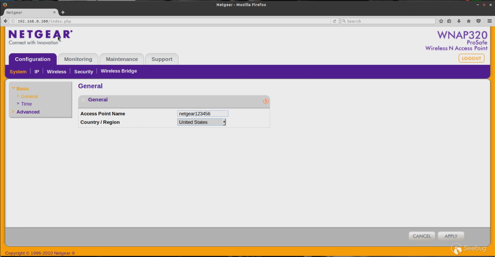Viewport: 495px width, 257px height.
Task: Click the search magnifier icon
Action: pos(344,21)
